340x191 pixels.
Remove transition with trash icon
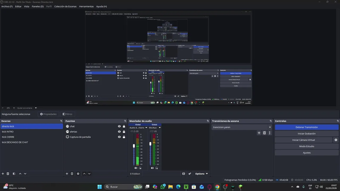[x=265, y=133]
